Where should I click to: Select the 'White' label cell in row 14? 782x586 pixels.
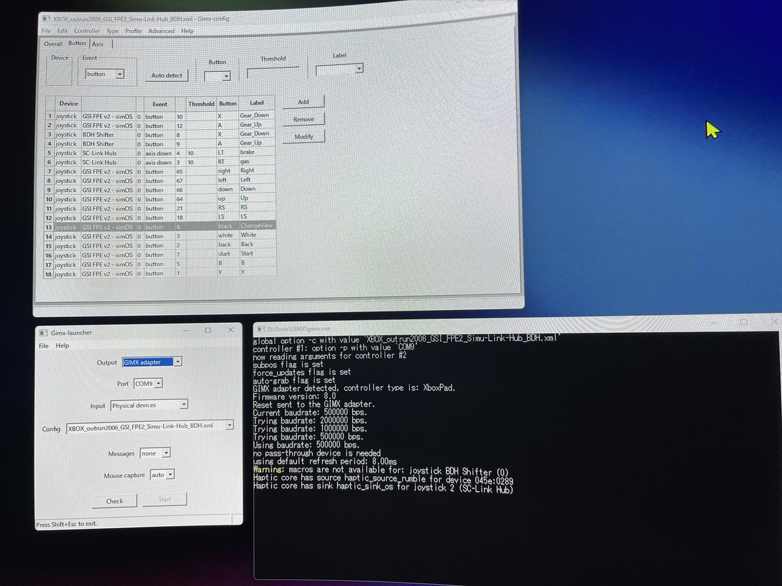click(257, 235)
